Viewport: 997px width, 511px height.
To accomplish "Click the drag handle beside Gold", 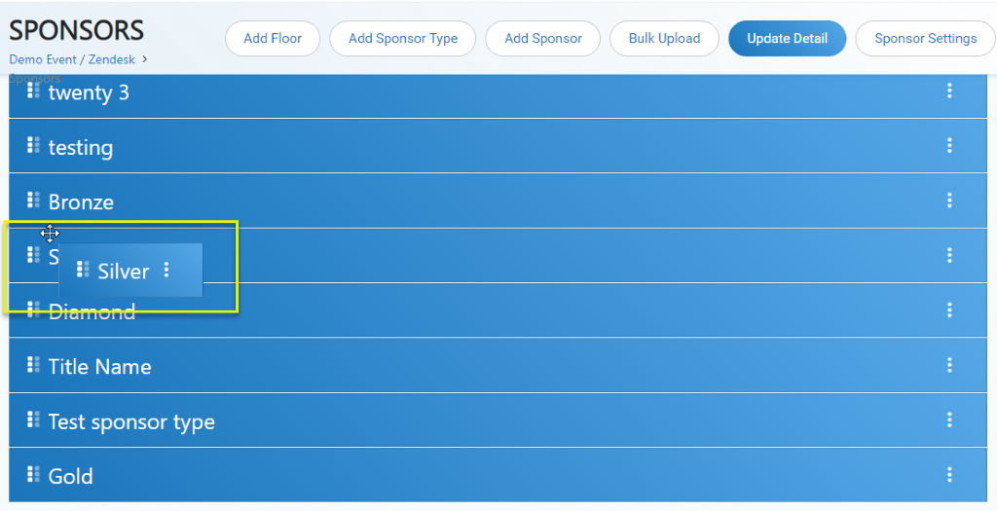I will point(33,474).
